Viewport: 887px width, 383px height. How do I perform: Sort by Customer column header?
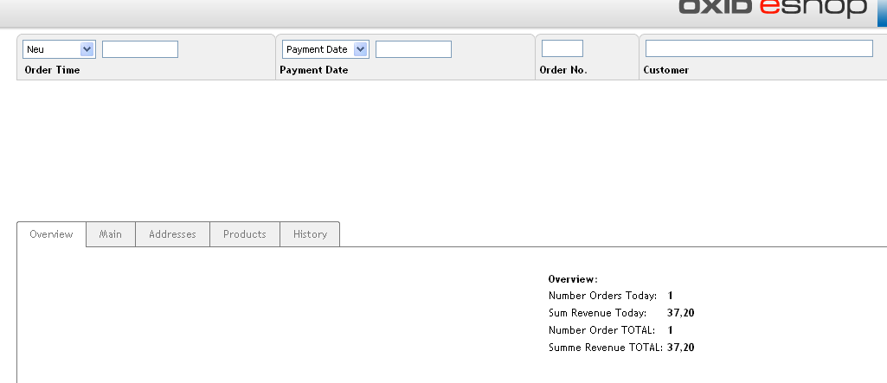click(x=666, y=70)
